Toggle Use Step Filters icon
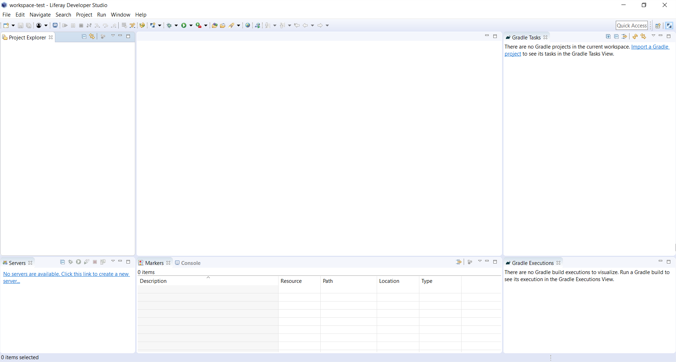The image size is (676, 362). pyautogui.click(x=132, y=25)
